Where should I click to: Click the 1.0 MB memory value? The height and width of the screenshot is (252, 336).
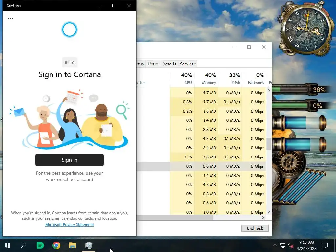coord(209,212)
